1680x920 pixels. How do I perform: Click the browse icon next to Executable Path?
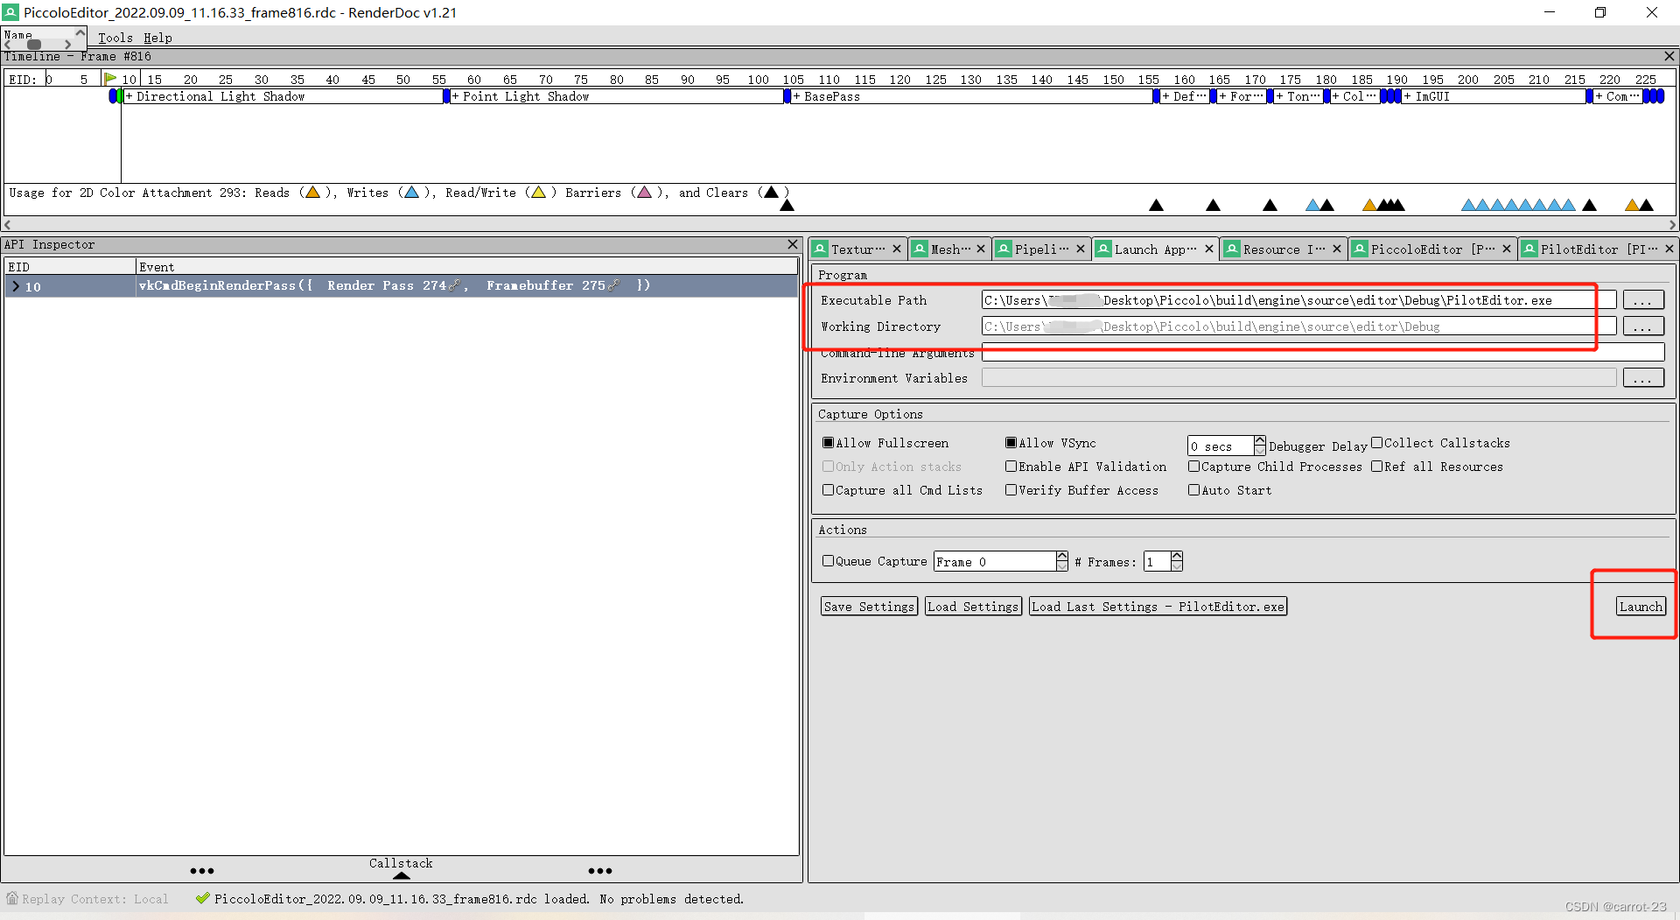click(x=1643, y=299)
